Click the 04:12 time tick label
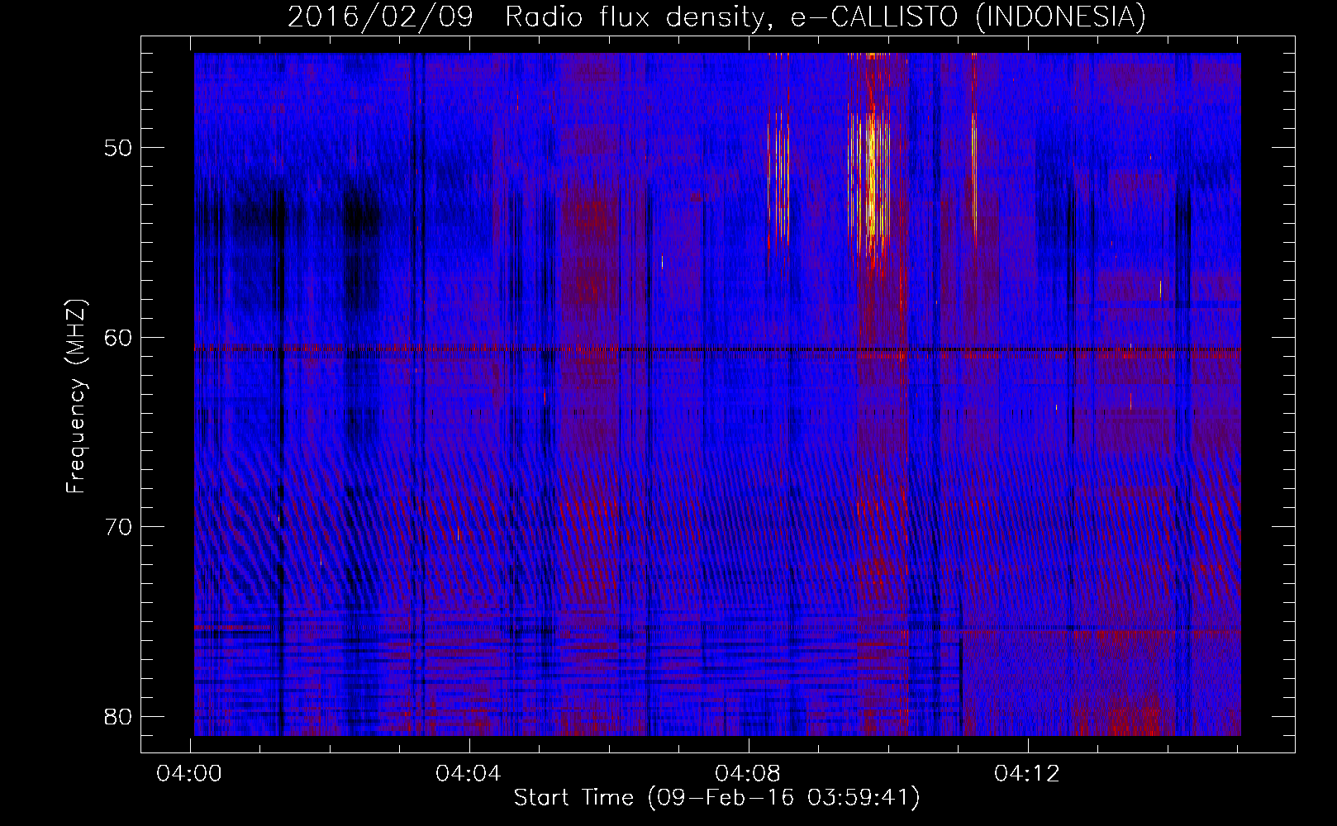The image size is (1337, 826). [x=1027, y=774]
